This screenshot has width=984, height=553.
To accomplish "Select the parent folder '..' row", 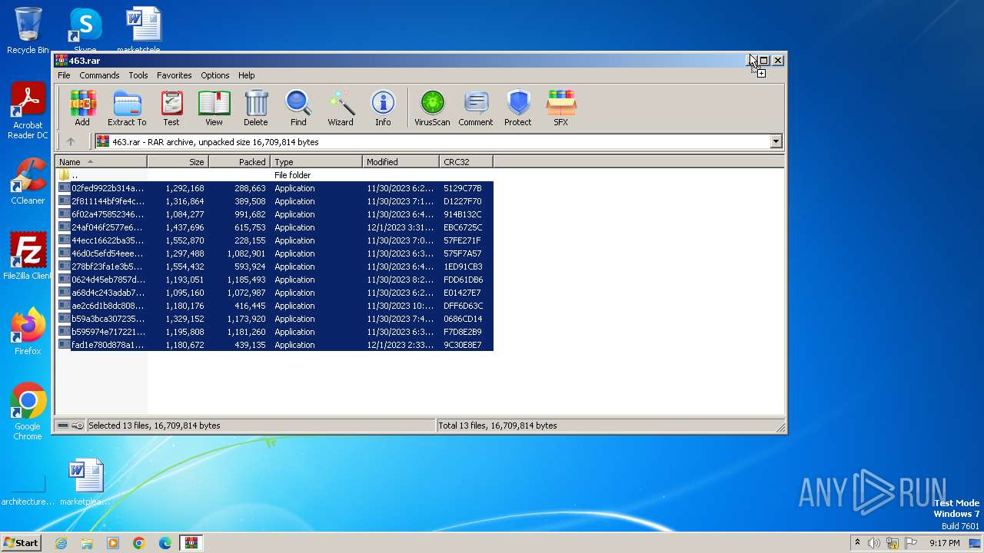I will pyautogui.click(x=274, y=175).
